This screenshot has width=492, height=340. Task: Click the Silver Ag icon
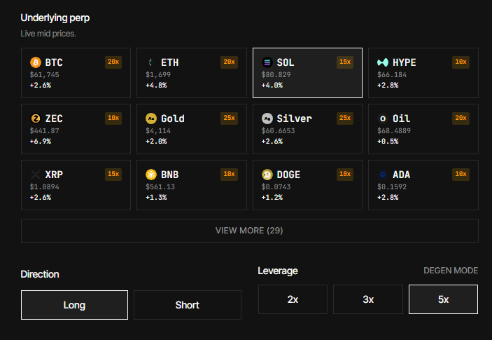[x=267, y=118]
